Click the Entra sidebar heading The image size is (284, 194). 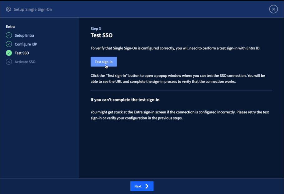pos(10,27)
